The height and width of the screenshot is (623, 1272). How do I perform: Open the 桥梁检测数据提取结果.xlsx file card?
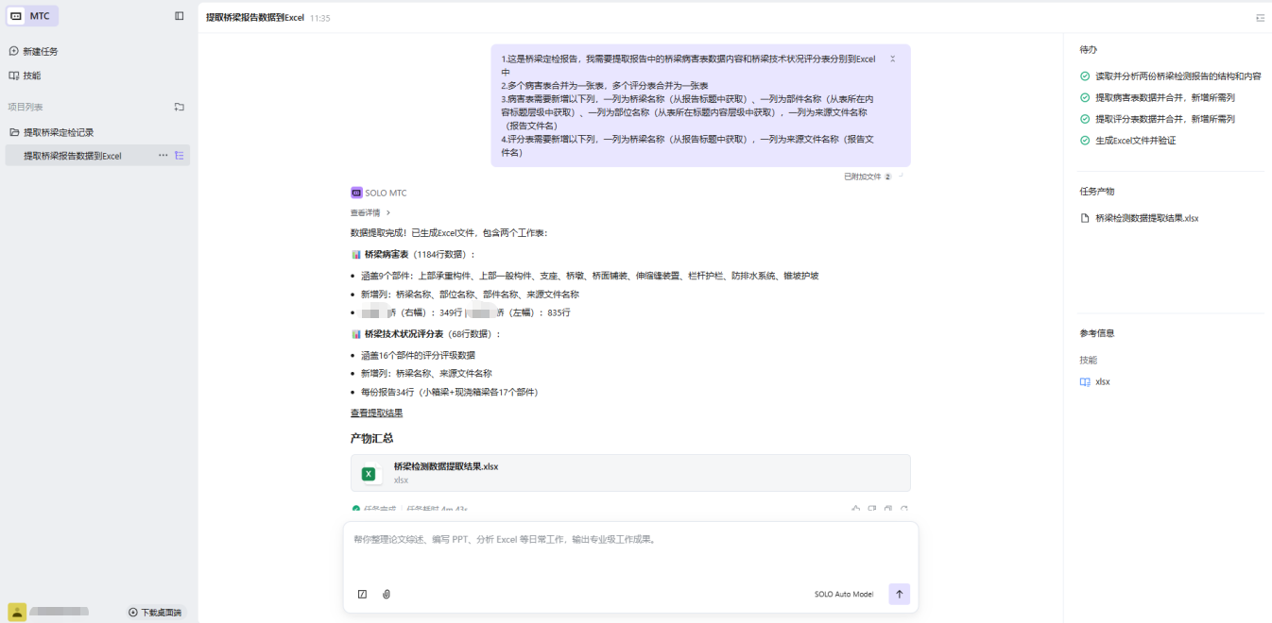pos(630,473)
